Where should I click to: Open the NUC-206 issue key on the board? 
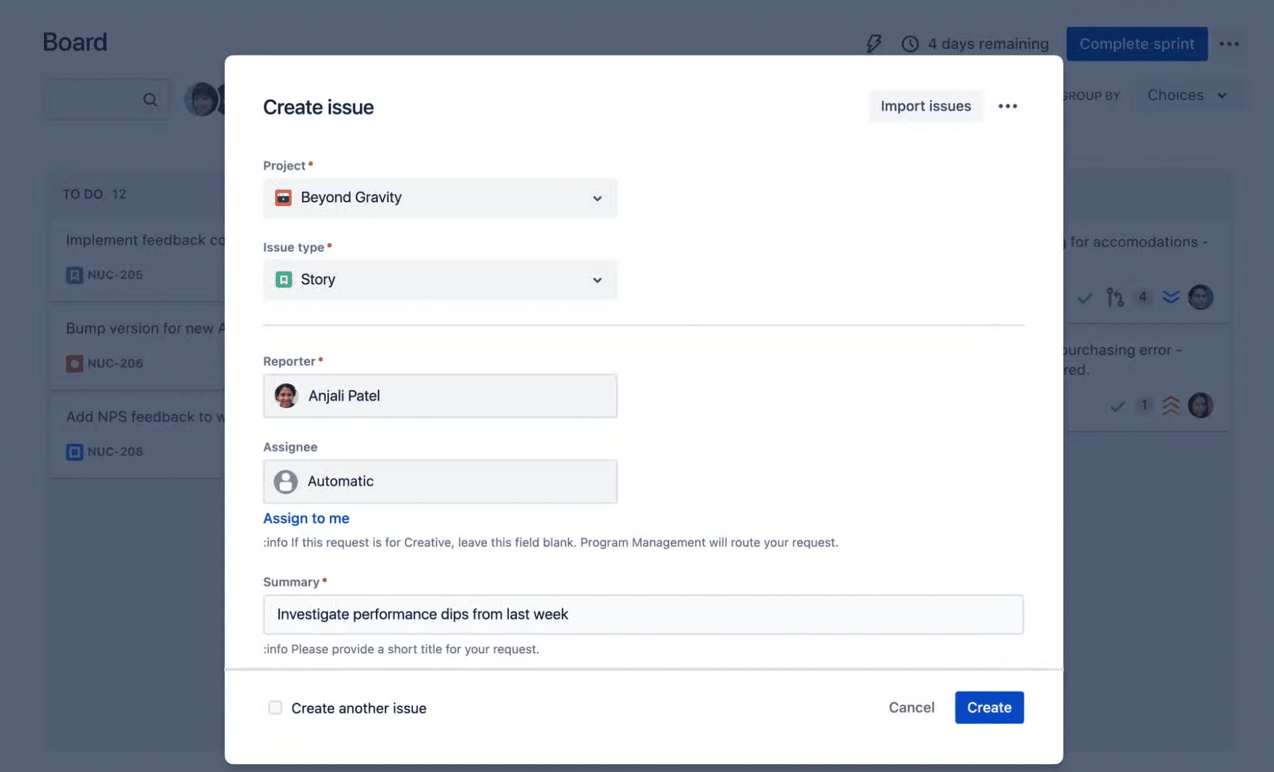(115, 364)
